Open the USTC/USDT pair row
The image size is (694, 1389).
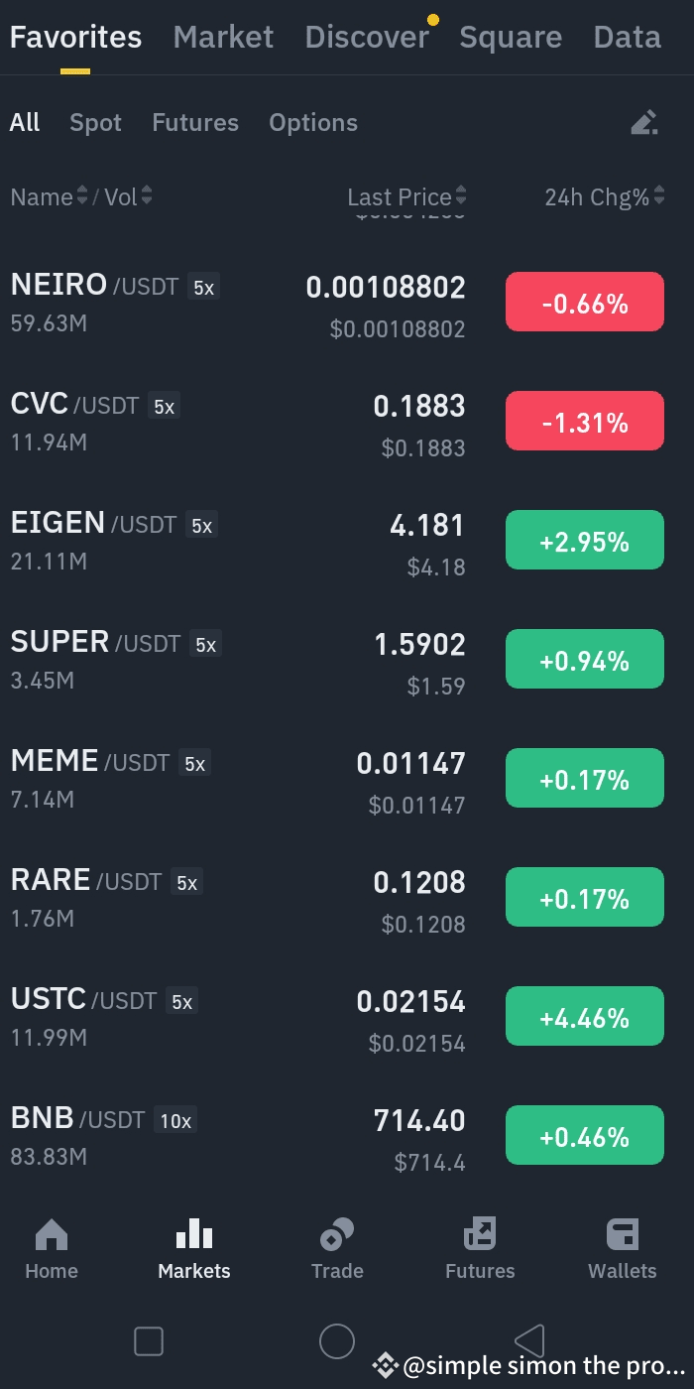click(x=238, y=1018)
